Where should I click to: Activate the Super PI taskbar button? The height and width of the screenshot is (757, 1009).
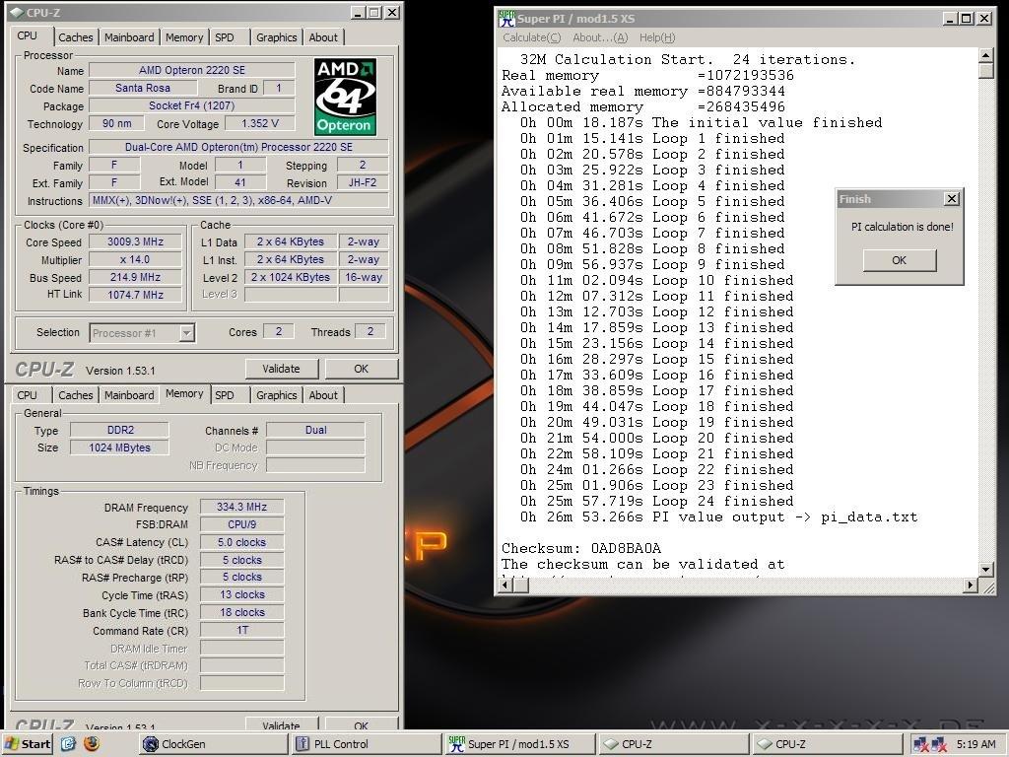point(520,744)
